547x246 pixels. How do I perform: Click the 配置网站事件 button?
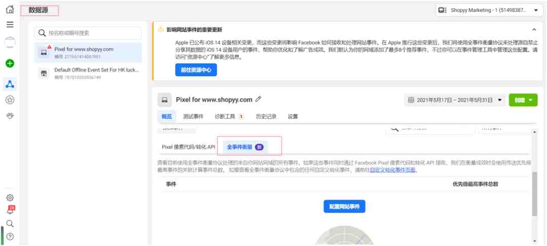point(344,207)
